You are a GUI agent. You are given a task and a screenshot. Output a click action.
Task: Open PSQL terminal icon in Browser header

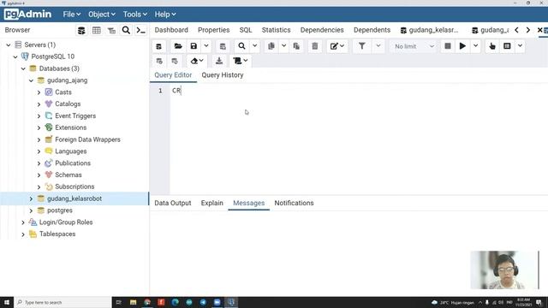(x=140, y=31)
